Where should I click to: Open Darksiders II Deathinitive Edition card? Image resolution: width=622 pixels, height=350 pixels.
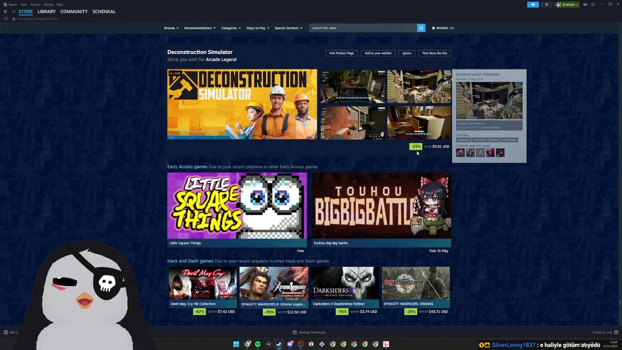pyautogui.click(x=345, y=287)
